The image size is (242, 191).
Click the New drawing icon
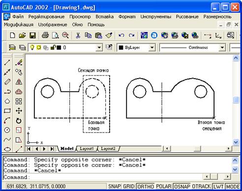13,35
